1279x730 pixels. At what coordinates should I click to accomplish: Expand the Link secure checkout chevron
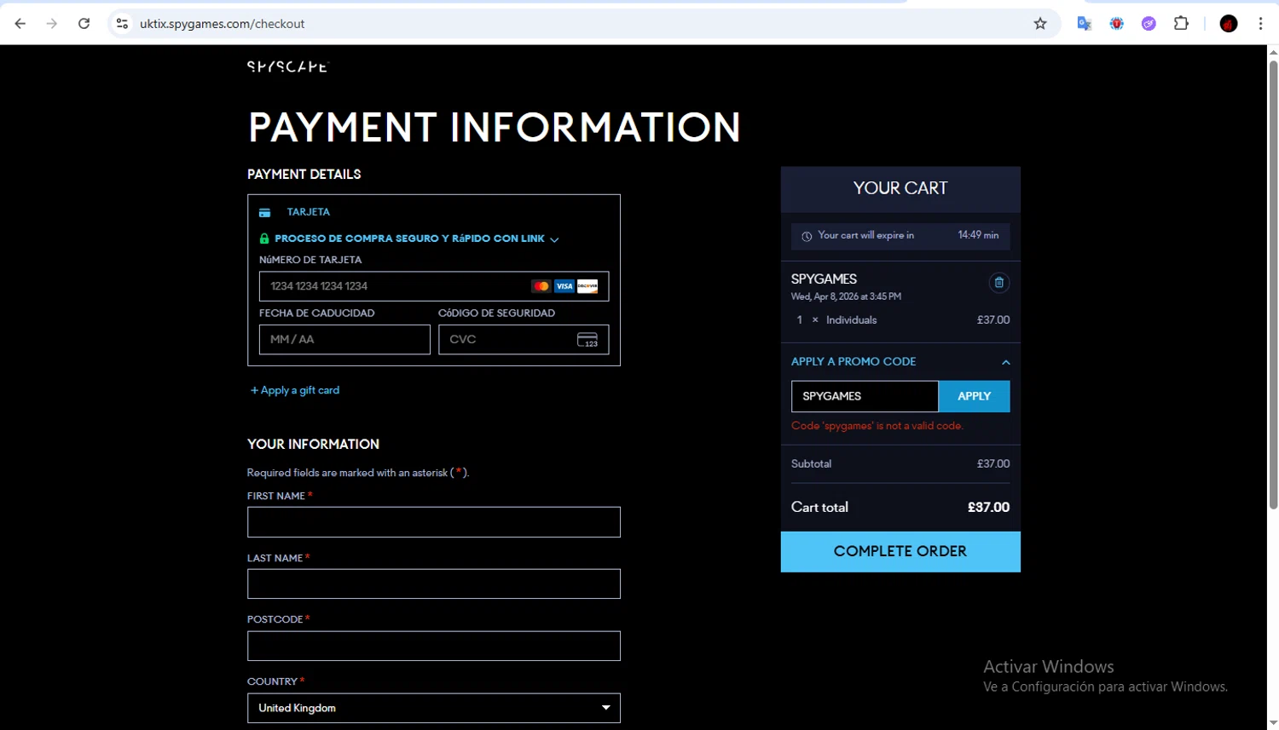pyautogui.click(x=554, y=240)
